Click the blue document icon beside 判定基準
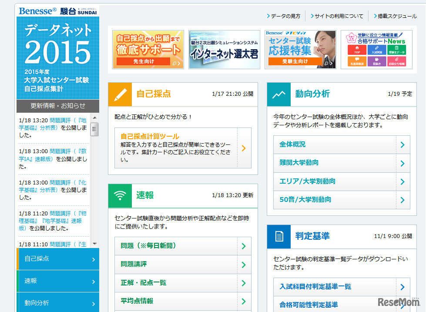Viewport: 426px width, 312px height. 278,236
